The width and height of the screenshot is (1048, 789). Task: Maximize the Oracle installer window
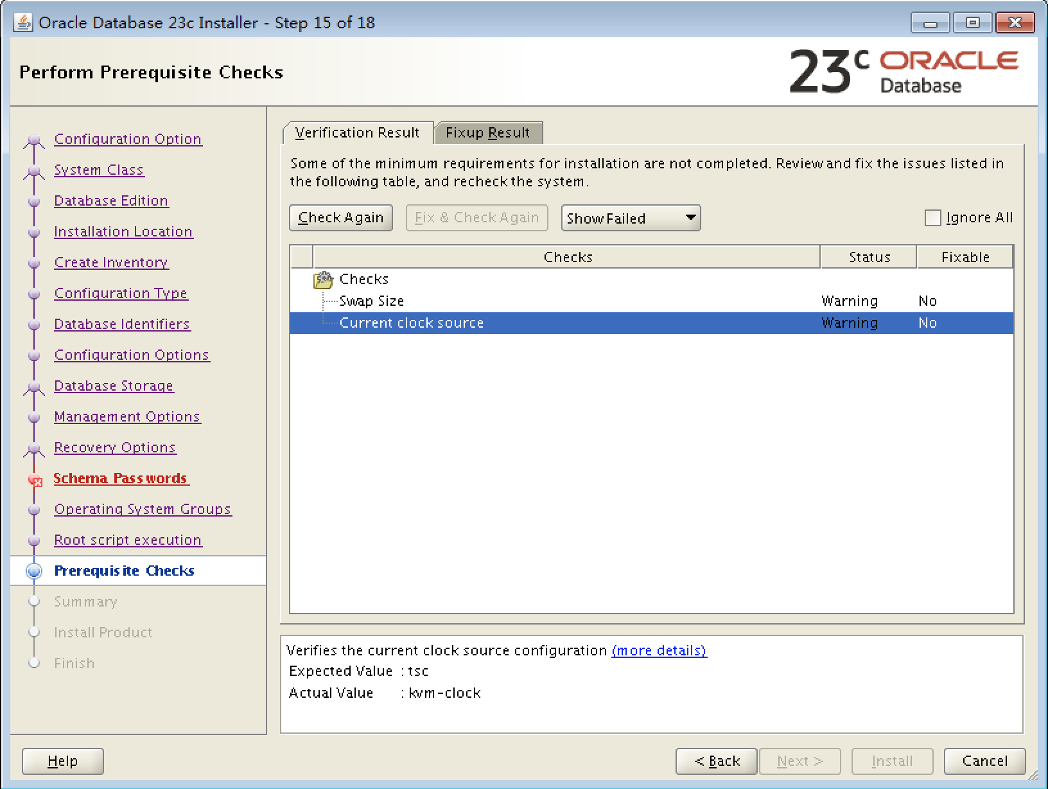972,23
